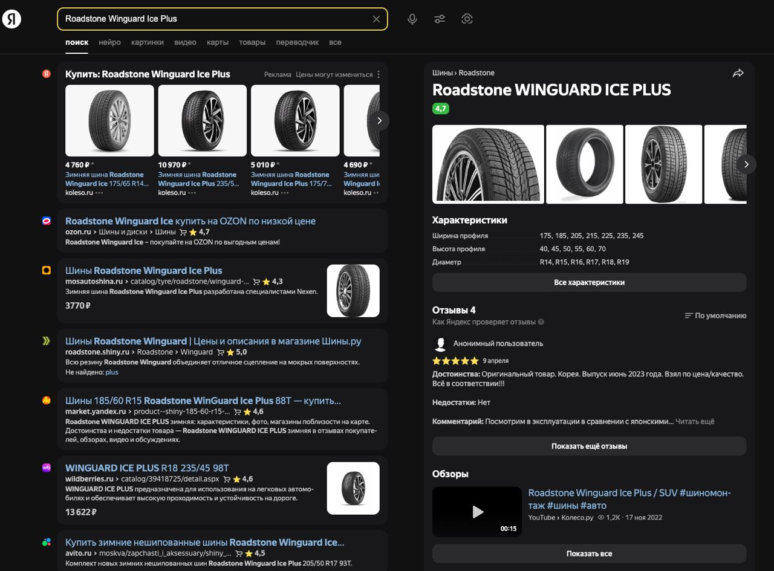Open the 5 010 ₽ tire ad thumbnail
Image resolution: width=774 pixels, height=571 pixels.
tap(295, 120)
